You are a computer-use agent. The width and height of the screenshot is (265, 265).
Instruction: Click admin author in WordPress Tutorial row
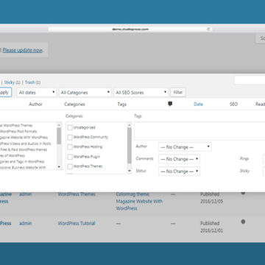[x=26, y=223]
